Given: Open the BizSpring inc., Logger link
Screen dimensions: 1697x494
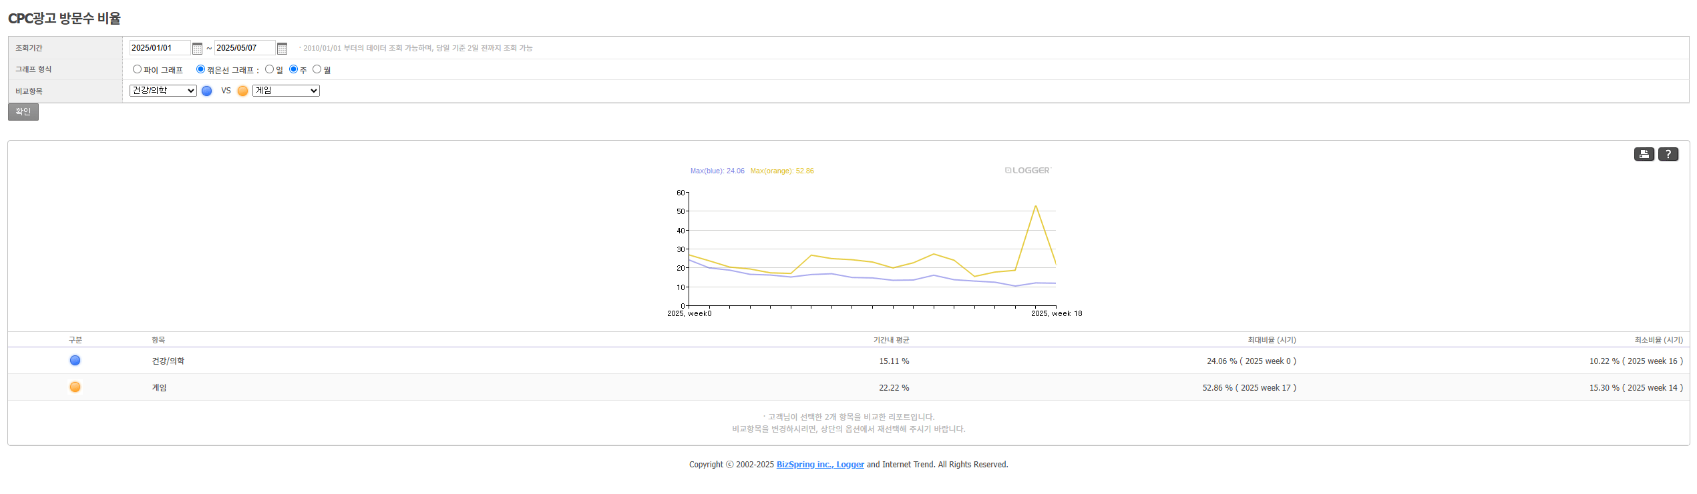Looking at the screenshot, I should (819, 465).
